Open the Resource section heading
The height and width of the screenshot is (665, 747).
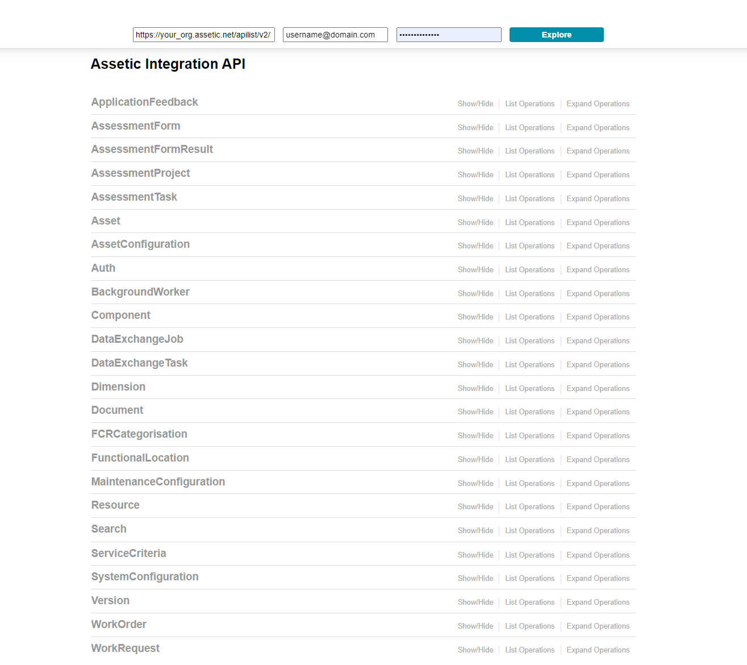(x=115, y=505)
